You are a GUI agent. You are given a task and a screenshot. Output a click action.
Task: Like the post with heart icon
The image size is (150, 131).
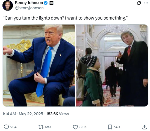click(x=75, y=127)
